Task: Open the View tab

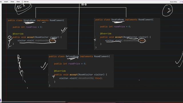Action: point(18,2)
